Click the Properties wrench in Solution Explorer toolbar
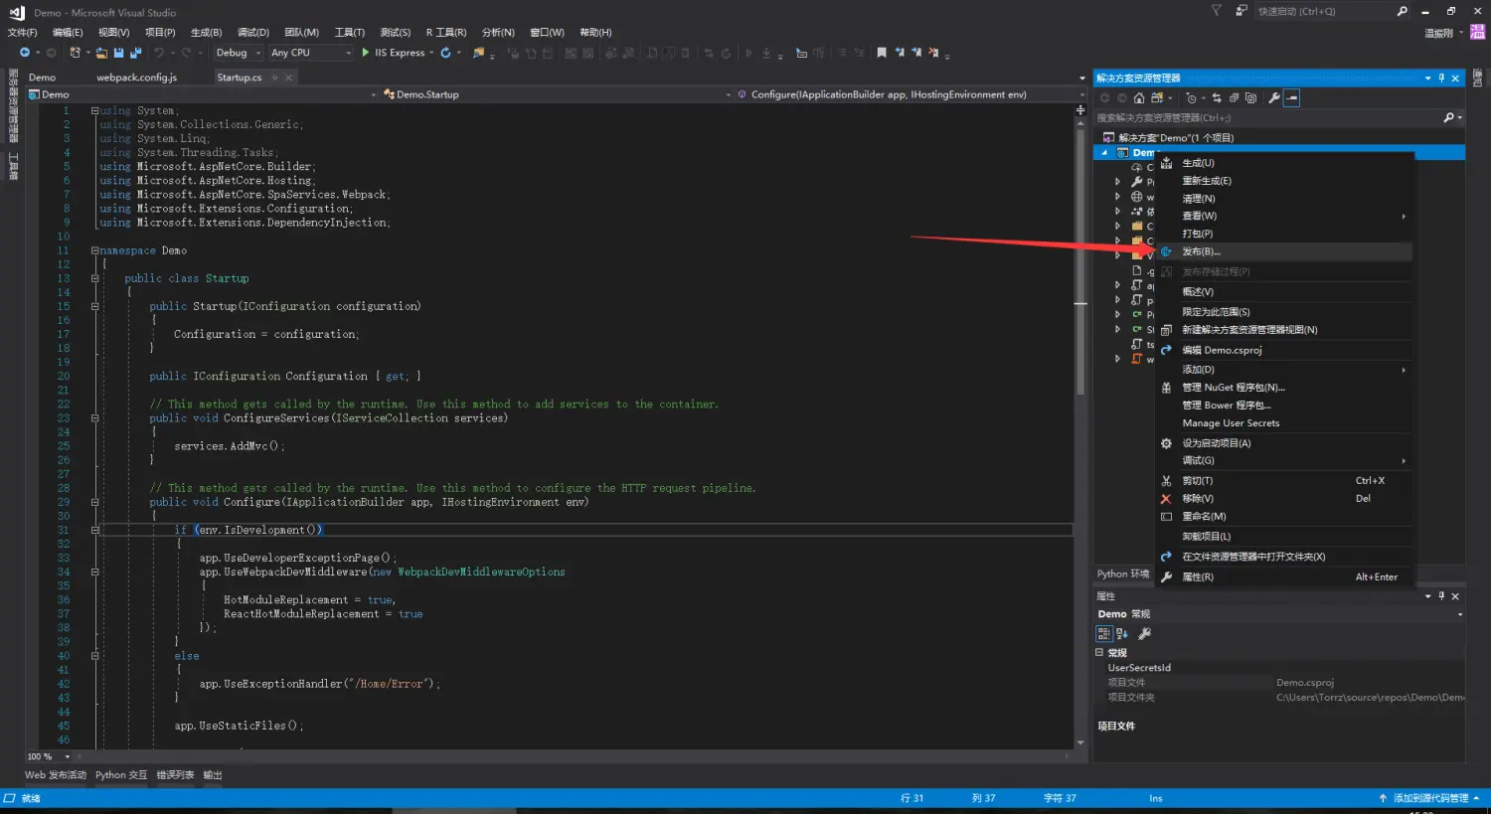The width and height of the screenshot is (1491, 814). tap(1274, 98)
